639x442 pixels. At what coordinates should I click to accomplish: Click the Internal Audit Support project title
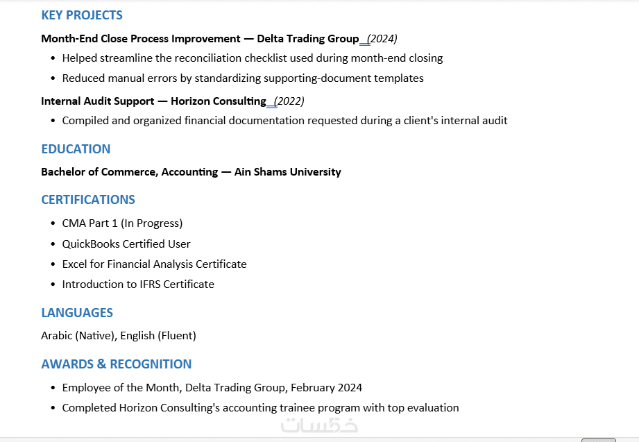click(x=97, y=101)
